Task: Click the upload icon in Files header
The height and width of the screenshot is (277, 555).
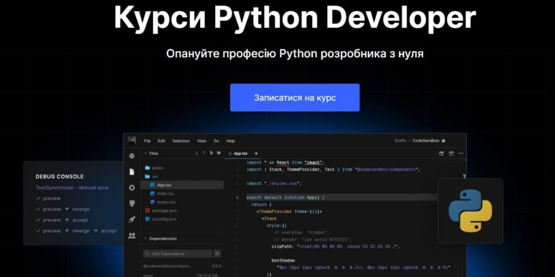Action: coord(204,153)
